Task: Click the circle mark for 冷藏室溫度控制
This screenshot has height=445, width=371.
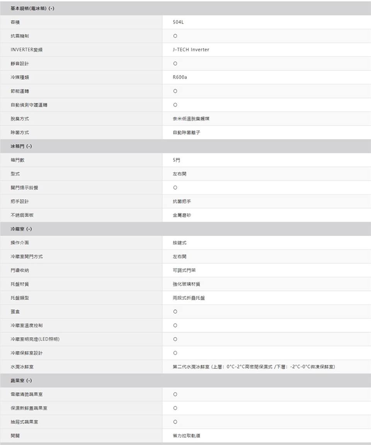Action: tap(175, 325)
